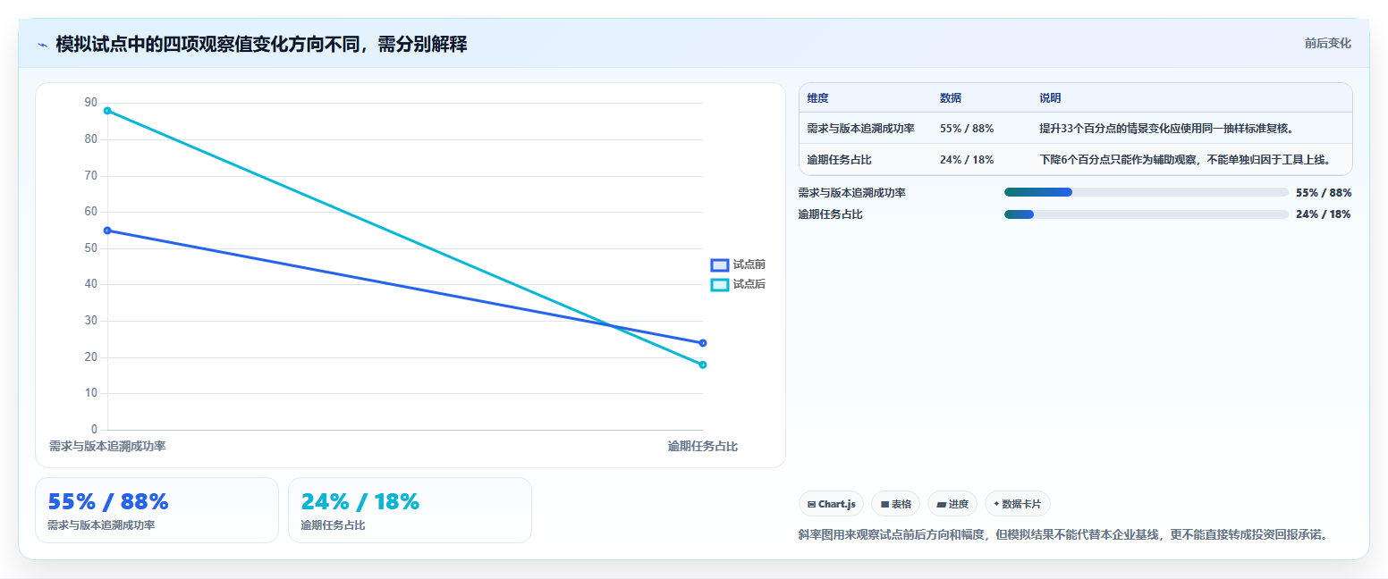Click the 需求与版本追溯成功率 progress bar
The width and height of the screenshot is (1388, 579).
1146,192
